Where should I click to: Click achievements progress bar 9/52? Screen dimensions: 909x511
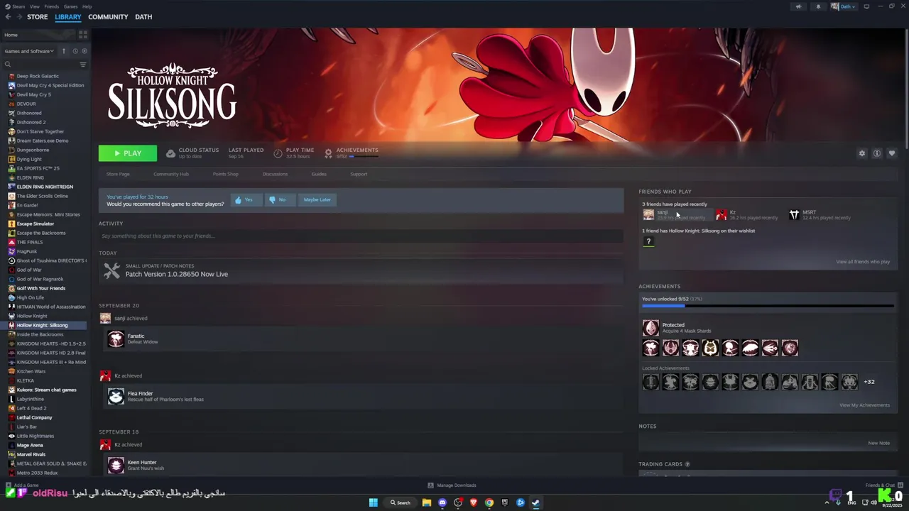point(768,306)
